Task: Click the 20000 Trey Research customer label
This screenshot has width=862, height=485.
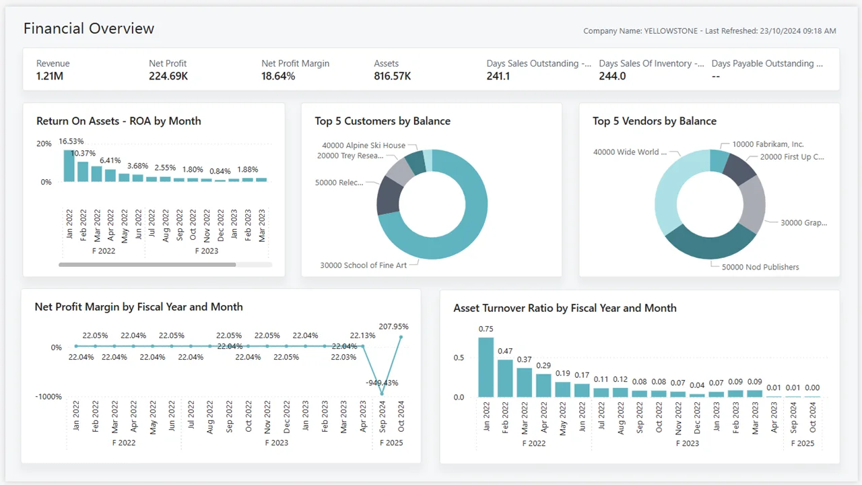Action: (350, 156)
